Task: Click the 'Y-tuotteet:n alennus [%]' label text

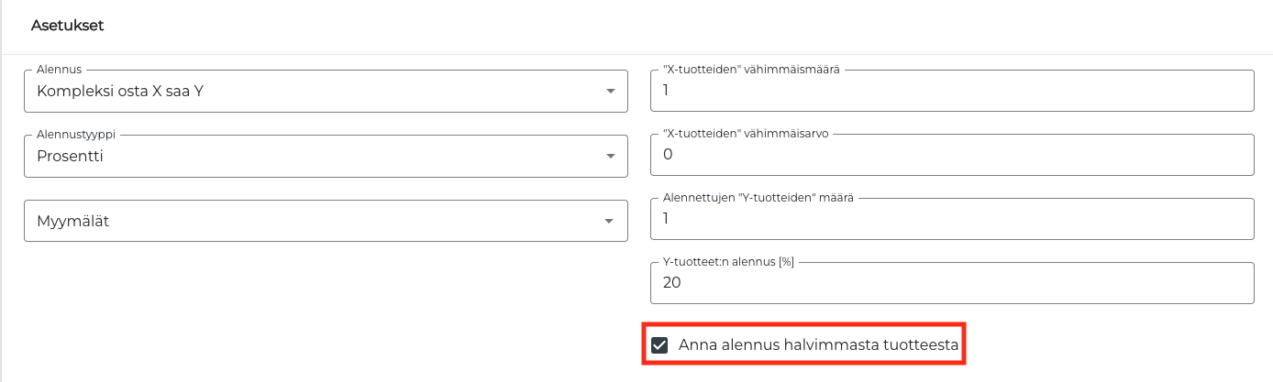Action: (728, 261)
